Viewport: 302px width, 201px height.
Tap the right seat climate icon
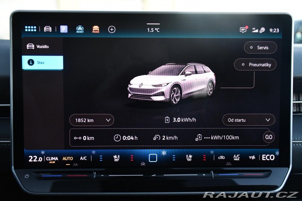click(189, 158)
